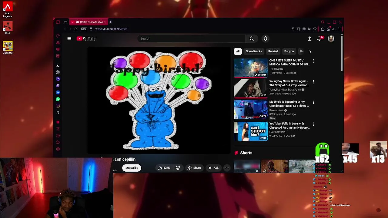Click the Shorts section heading
This screenshot has width=388, height=218.
pyautogui.click(x=246, y=153)
